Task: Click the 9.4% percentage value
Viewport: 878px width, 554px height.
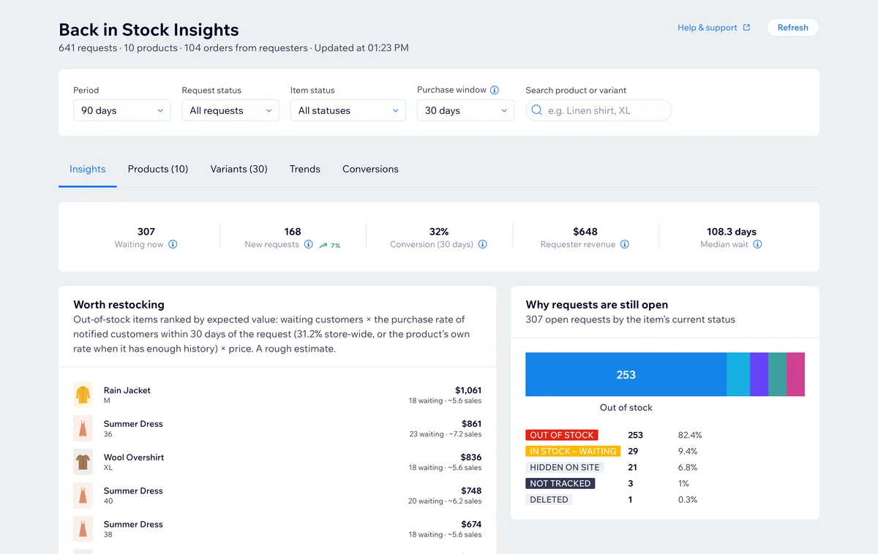Action: pos(688,451)
